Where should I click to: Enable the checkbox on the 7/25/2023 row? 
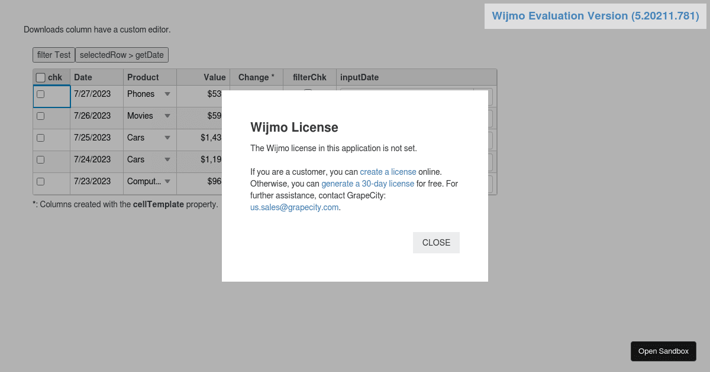point(40,138)
